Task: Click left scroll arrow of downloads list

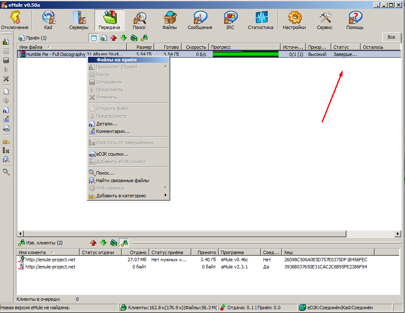Action: [x=21, y=233]
